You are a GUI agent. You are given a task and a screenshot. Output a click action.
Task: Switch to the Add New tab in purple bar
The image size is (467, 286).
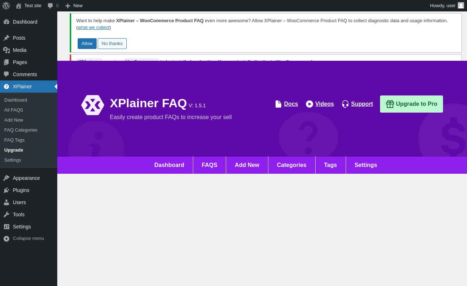click(247, 165)
